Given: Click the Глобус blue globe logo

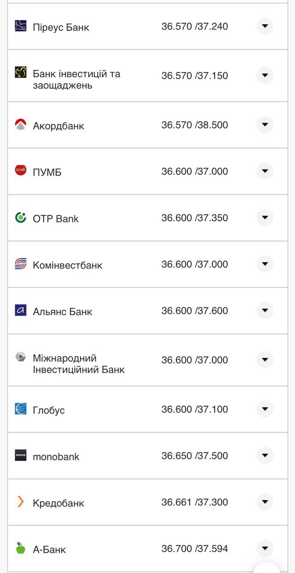Looking at the screenshot, I should (21, 409).
